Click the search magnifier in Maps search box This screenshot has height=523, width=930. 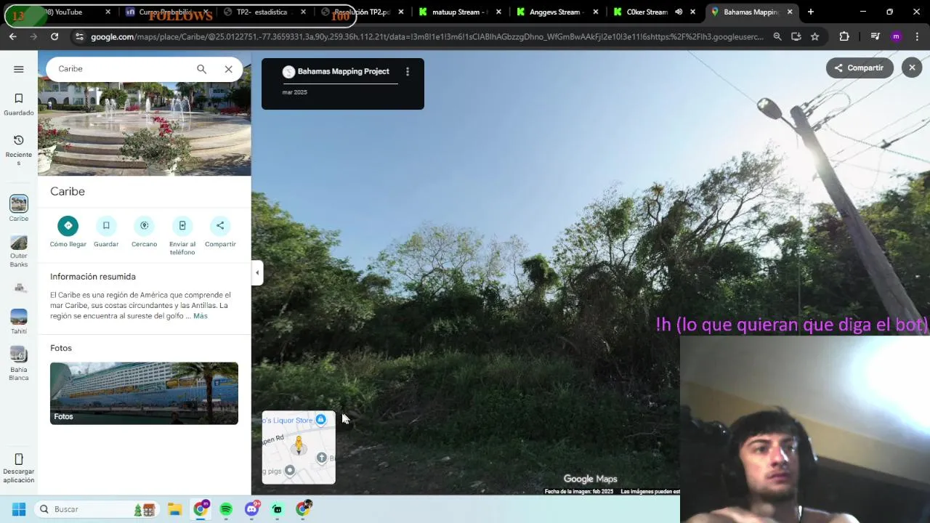[201, 69]
